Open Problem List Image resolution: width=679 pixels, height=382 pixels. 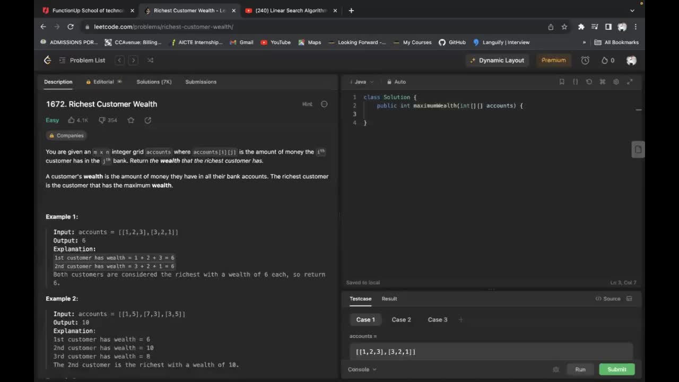pos(82,60)
